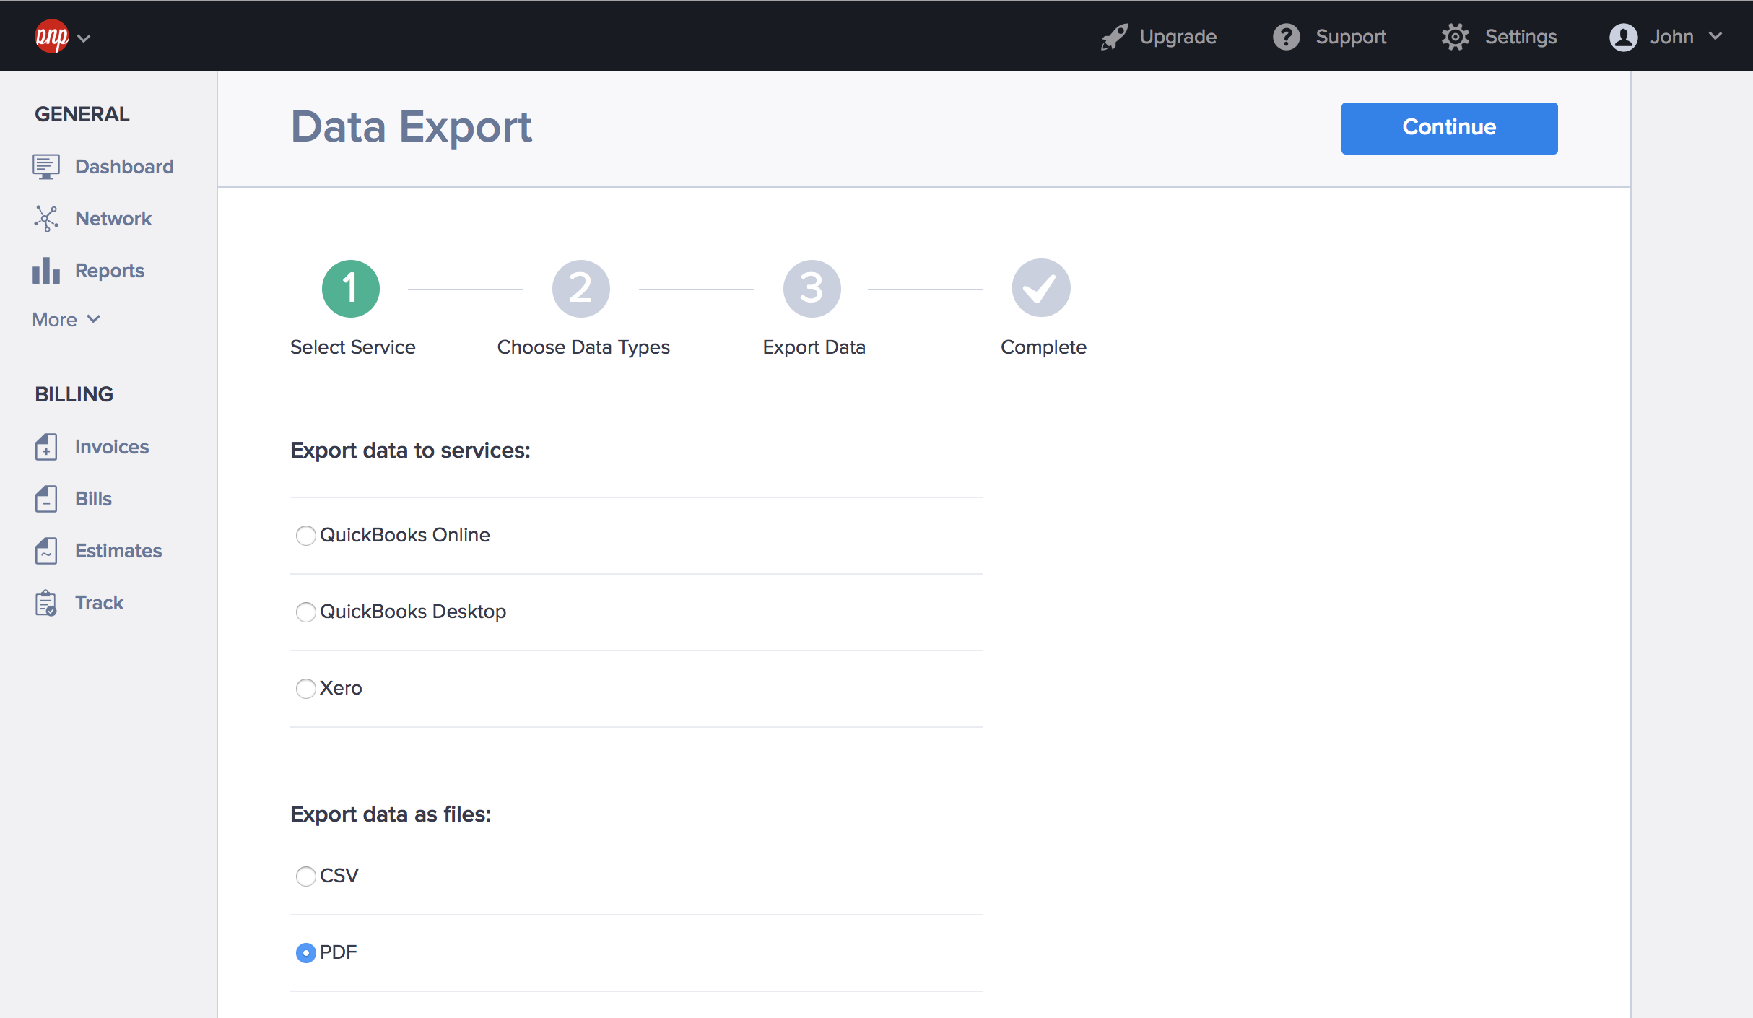The width and height of the screenshot is (1753, 1018).
Task: Click the Invoices document icon
Action: click(46, 446)
